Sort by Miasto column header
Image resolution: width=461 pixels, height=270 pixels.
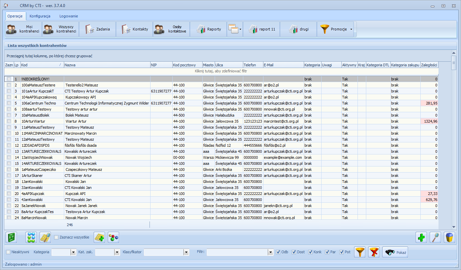[208, 65]
